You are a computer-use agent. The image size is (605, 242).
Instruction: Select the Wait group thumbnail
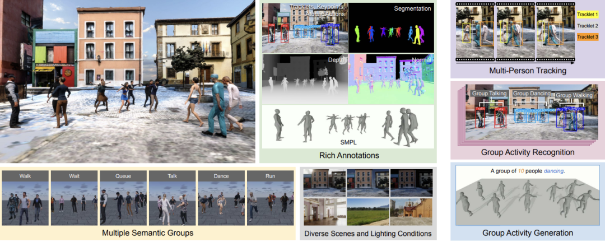point(74,198)
